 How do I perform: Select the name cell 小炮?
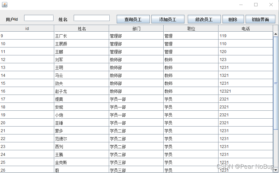pos(82,115)
